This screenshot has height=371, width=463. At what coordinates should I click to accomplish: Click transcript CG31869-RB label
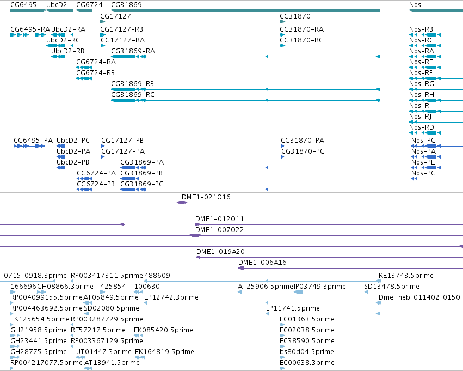point(132,84)
